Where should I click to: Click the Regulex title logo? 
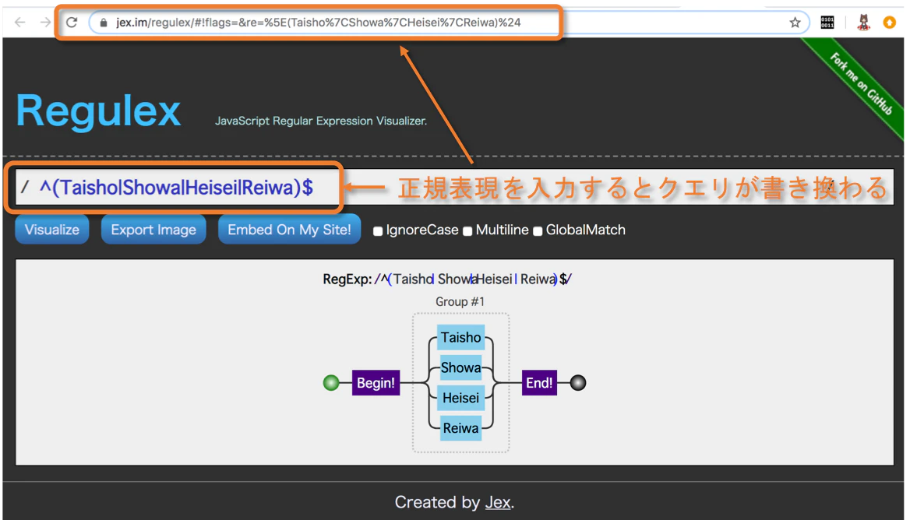tap(98, 111)
